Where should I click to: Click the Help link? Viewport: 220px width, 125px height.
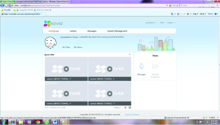click(162, 23)
